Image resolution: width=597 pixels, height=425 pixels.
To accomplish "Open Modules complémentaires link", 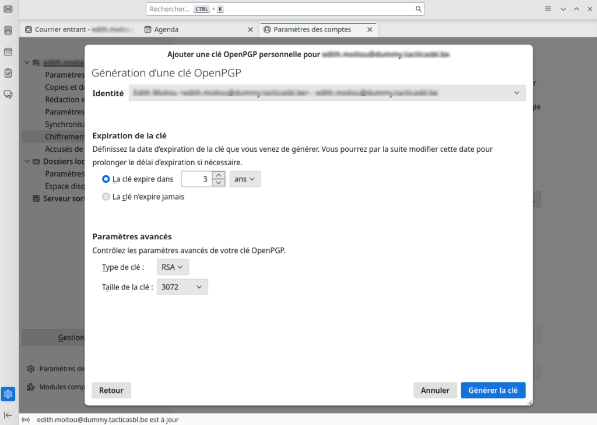I will pos(62,387).
